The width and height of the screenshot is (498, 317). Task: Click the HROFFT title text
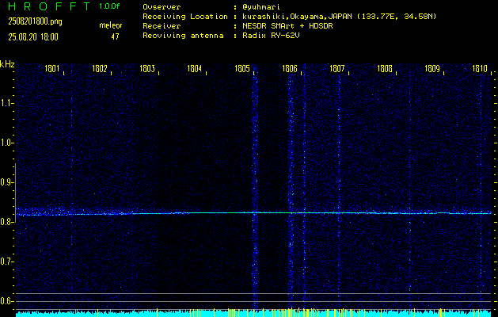click(49, 6)
